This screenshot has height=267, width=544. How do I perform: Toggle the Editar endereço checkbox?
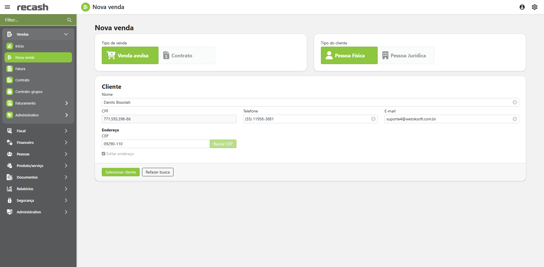tap(103, 154)
